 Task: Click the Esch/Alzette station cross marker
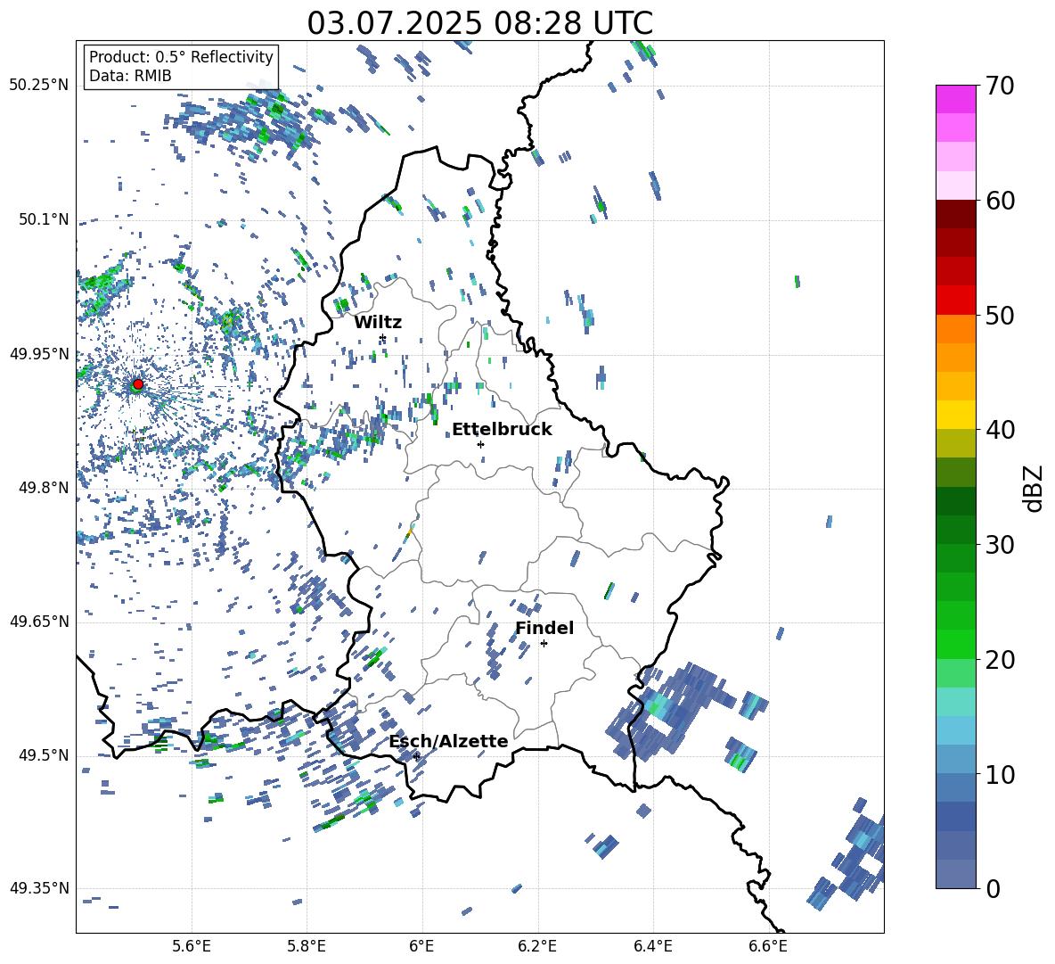[x=416, y=756]
